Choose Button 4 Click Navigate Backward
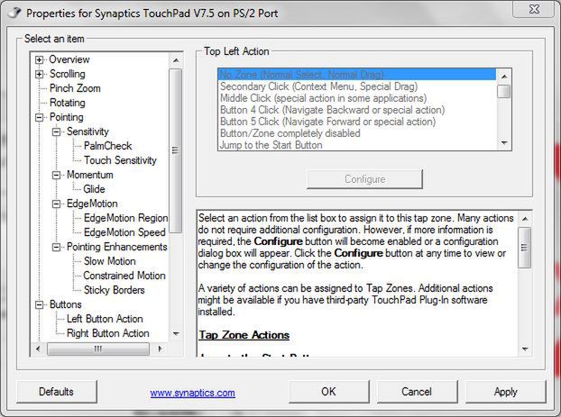The image size is (561, 417). coord(356,110)
